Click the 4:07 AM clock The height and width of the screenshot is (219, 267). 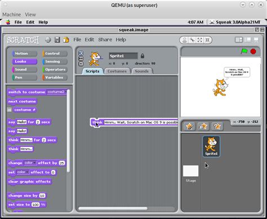(195, 22)
